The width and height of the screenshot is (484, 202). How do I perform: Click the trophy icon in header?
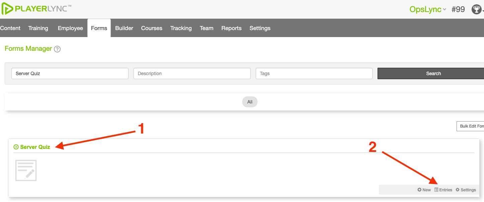click(476, 9)
